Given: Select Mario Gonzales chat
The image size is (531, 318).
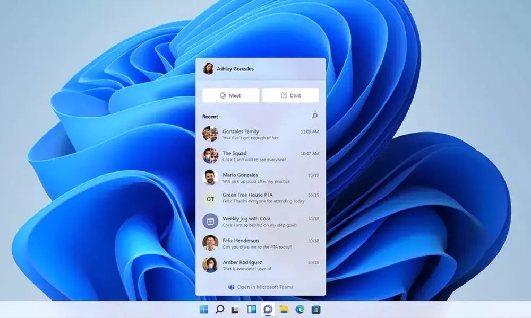Looking at the screenshot, I should pyautogui.click(x=260, y=178).
